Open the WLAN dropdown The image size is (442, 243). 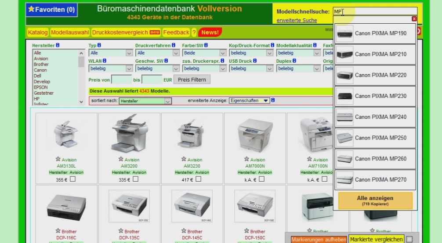click(111, 68)
